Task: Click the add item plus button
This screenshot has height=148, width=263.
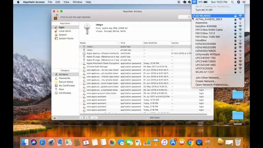Action: [81, 118]
